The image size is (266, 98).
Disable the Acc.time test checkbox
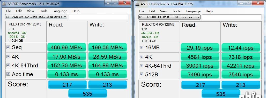8,74
